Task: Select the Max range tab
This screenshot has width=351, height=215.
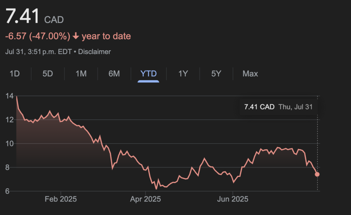Action: pos(250,73)
